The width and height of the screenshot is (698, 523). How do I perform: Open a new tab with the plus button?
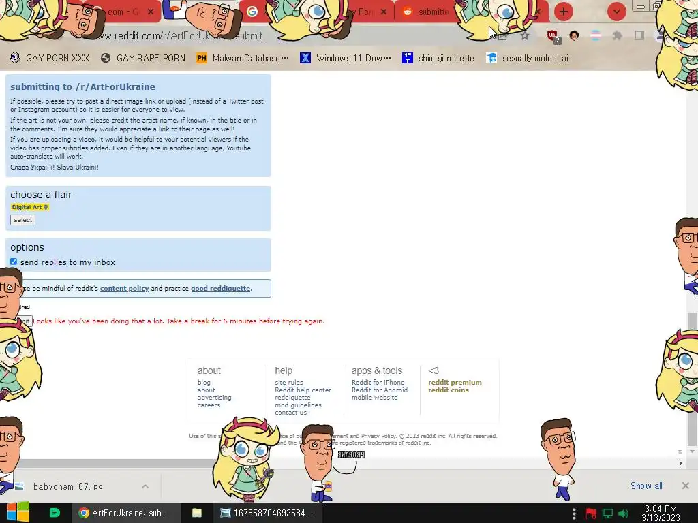[563, 12]
